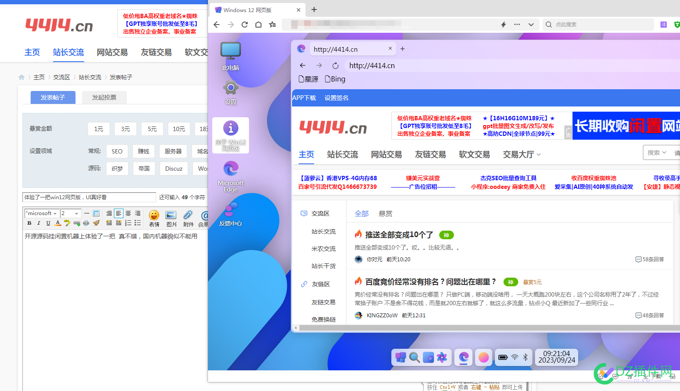Select the 3元 reward amount
The width and height of the screenshot is (680, 391).
click(126, 129)
